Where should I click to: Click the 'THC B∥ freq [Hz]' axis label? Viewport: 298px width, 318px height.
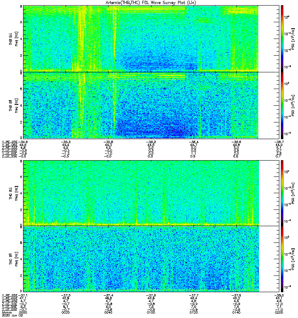click(x=14, y=259)
